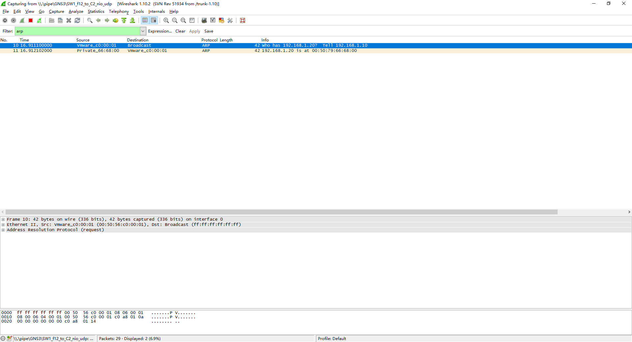The height and width of the screenshot is (342, 632).
Task: Expand Address Resolution Protocol details
Action: pos(3,230)
